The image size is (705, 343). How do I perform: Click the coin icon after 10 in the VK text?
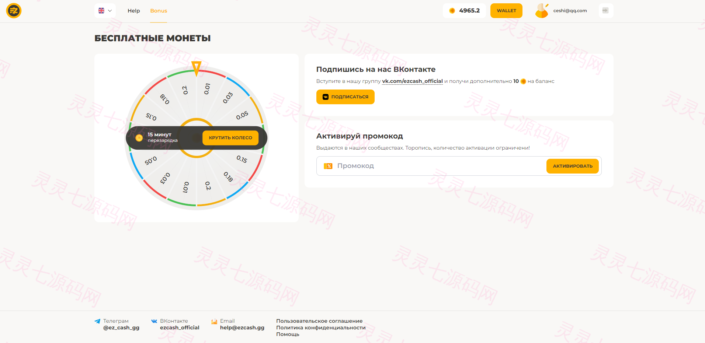[x=523, y=81]
